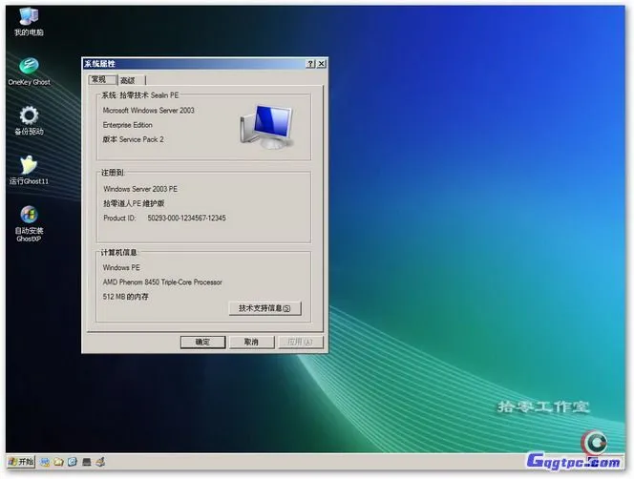
Task: Click the 取消 button
Action: click(251, 342)
